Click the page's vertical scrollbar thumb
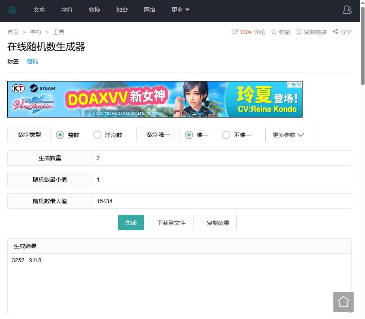Image resolution: width=365 pixels, height=319 pixels. pos(362,45)
